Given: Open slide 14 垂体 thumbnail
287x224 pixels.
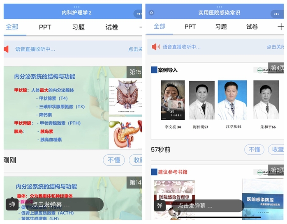Looking at the screenshot, I should pyautogui.click(x=73, y=198).
